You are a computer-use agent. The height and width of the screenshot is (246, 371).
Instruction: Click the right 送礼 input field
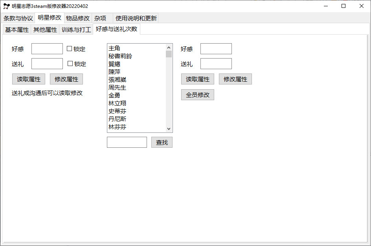coord(216,64)
